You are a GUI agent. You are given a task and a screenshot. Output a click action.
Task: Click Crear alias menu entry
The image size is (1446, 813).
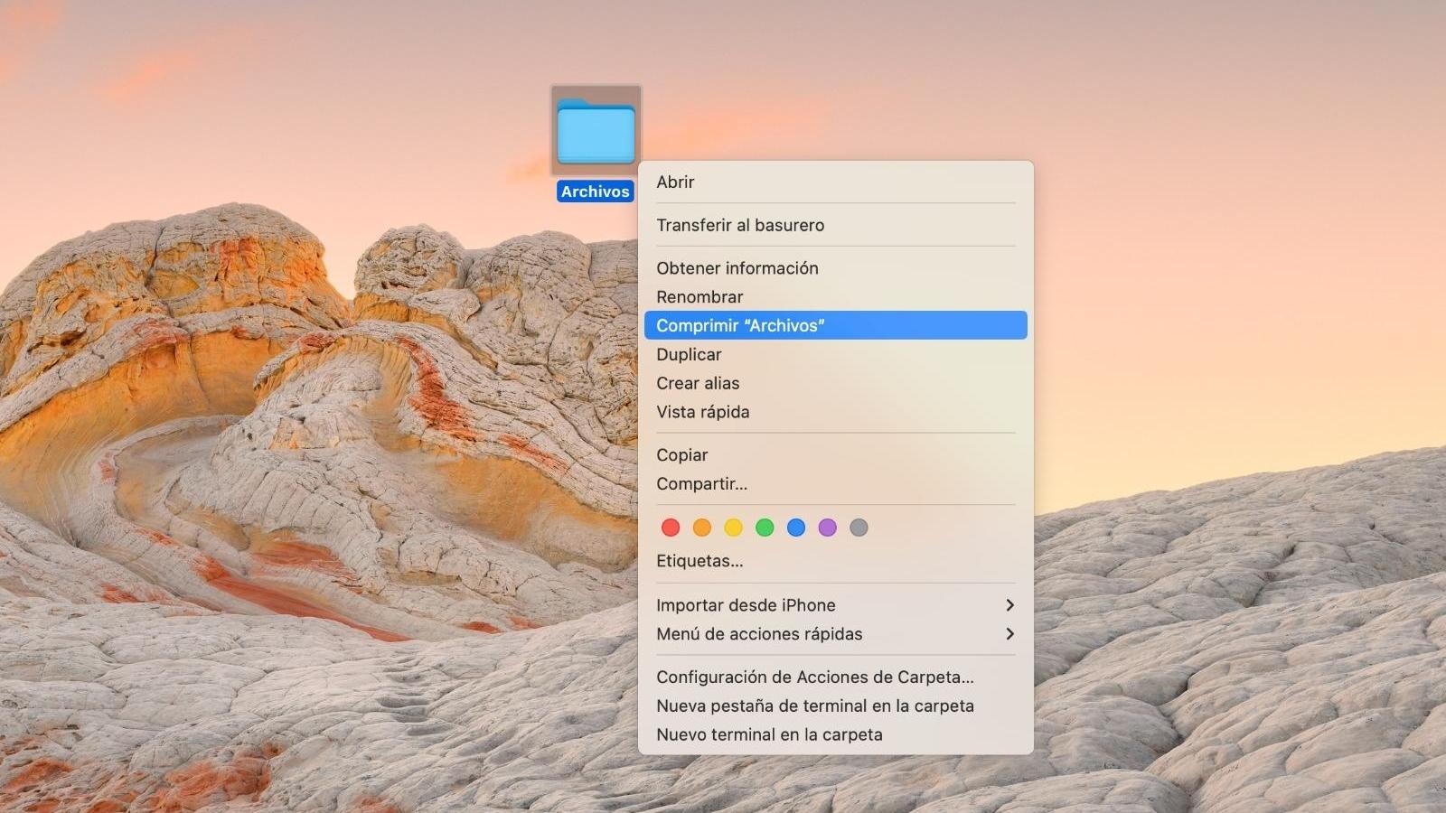(697, 383)
